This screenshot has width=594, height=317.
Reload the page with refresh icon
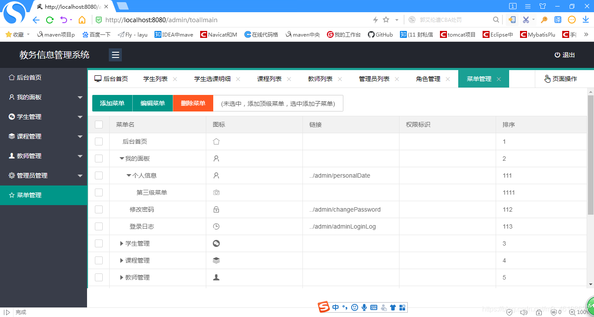point(50,20)
